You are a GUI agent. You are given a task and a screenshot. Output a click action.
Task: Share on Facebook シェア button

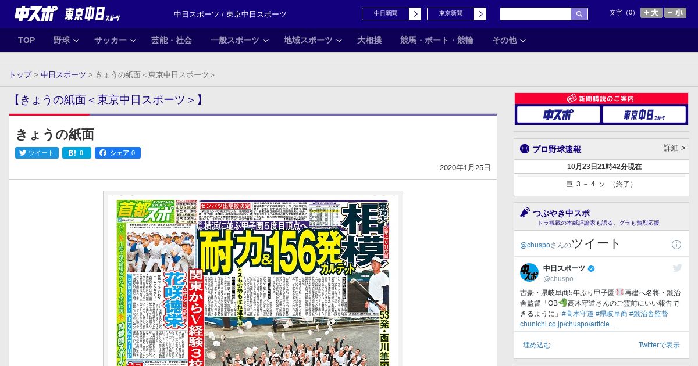[117, 153]
